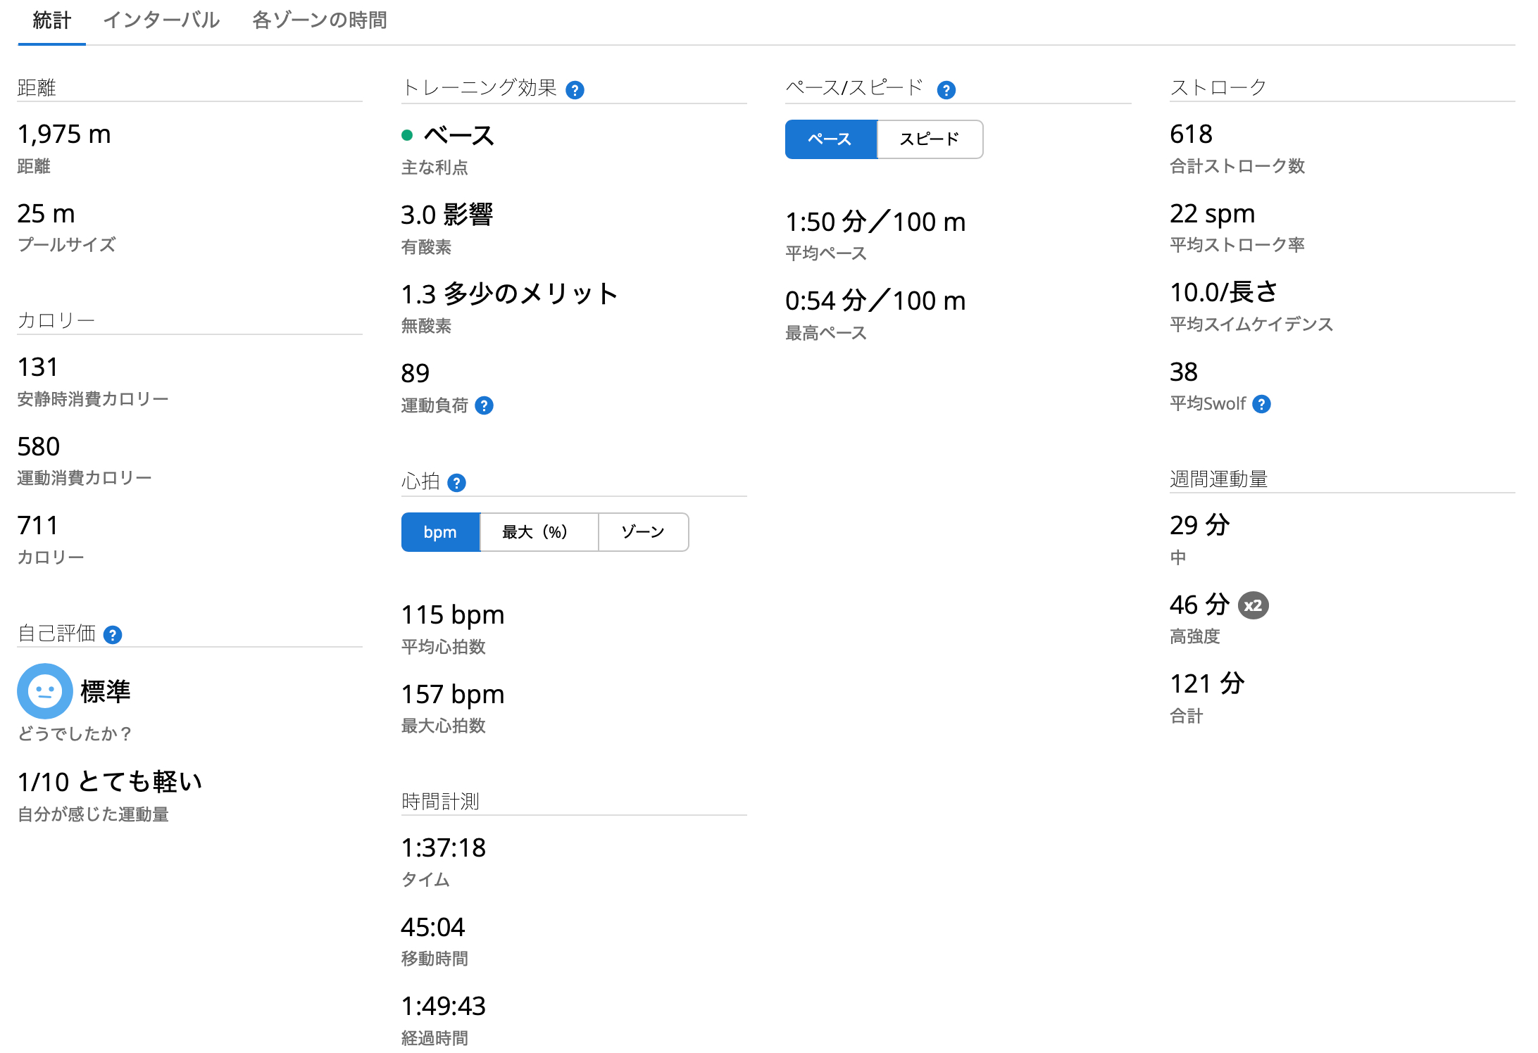This screenshot has width=1538, height=1053.
Task: Open the インターバル tab
Action: tap(161, 20)
